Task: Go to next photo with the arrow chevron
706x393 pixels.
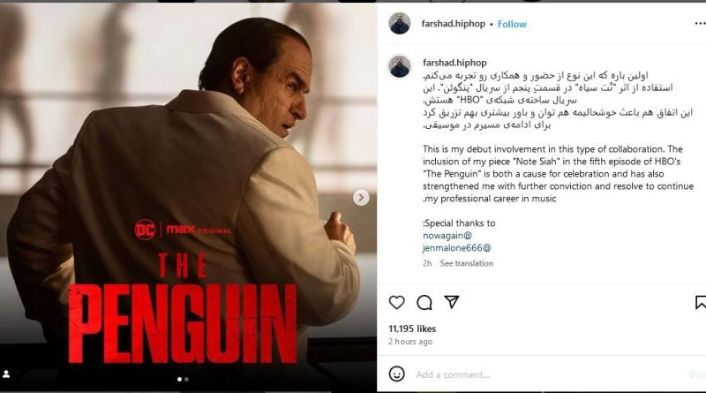Action: (361, 198)
